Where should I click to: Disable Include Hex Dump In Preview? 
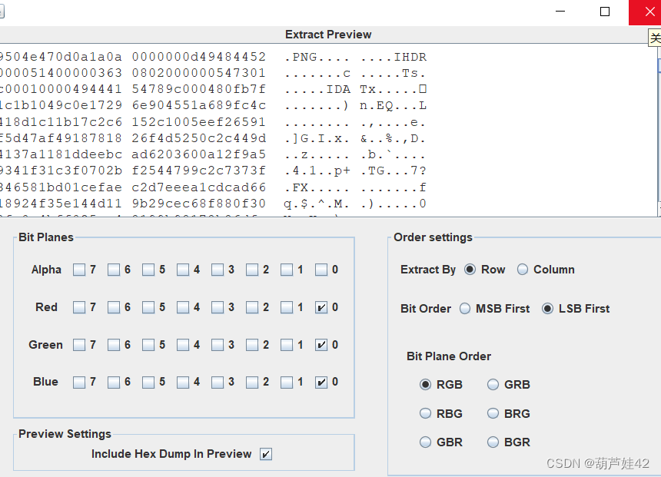coord(266,454)
